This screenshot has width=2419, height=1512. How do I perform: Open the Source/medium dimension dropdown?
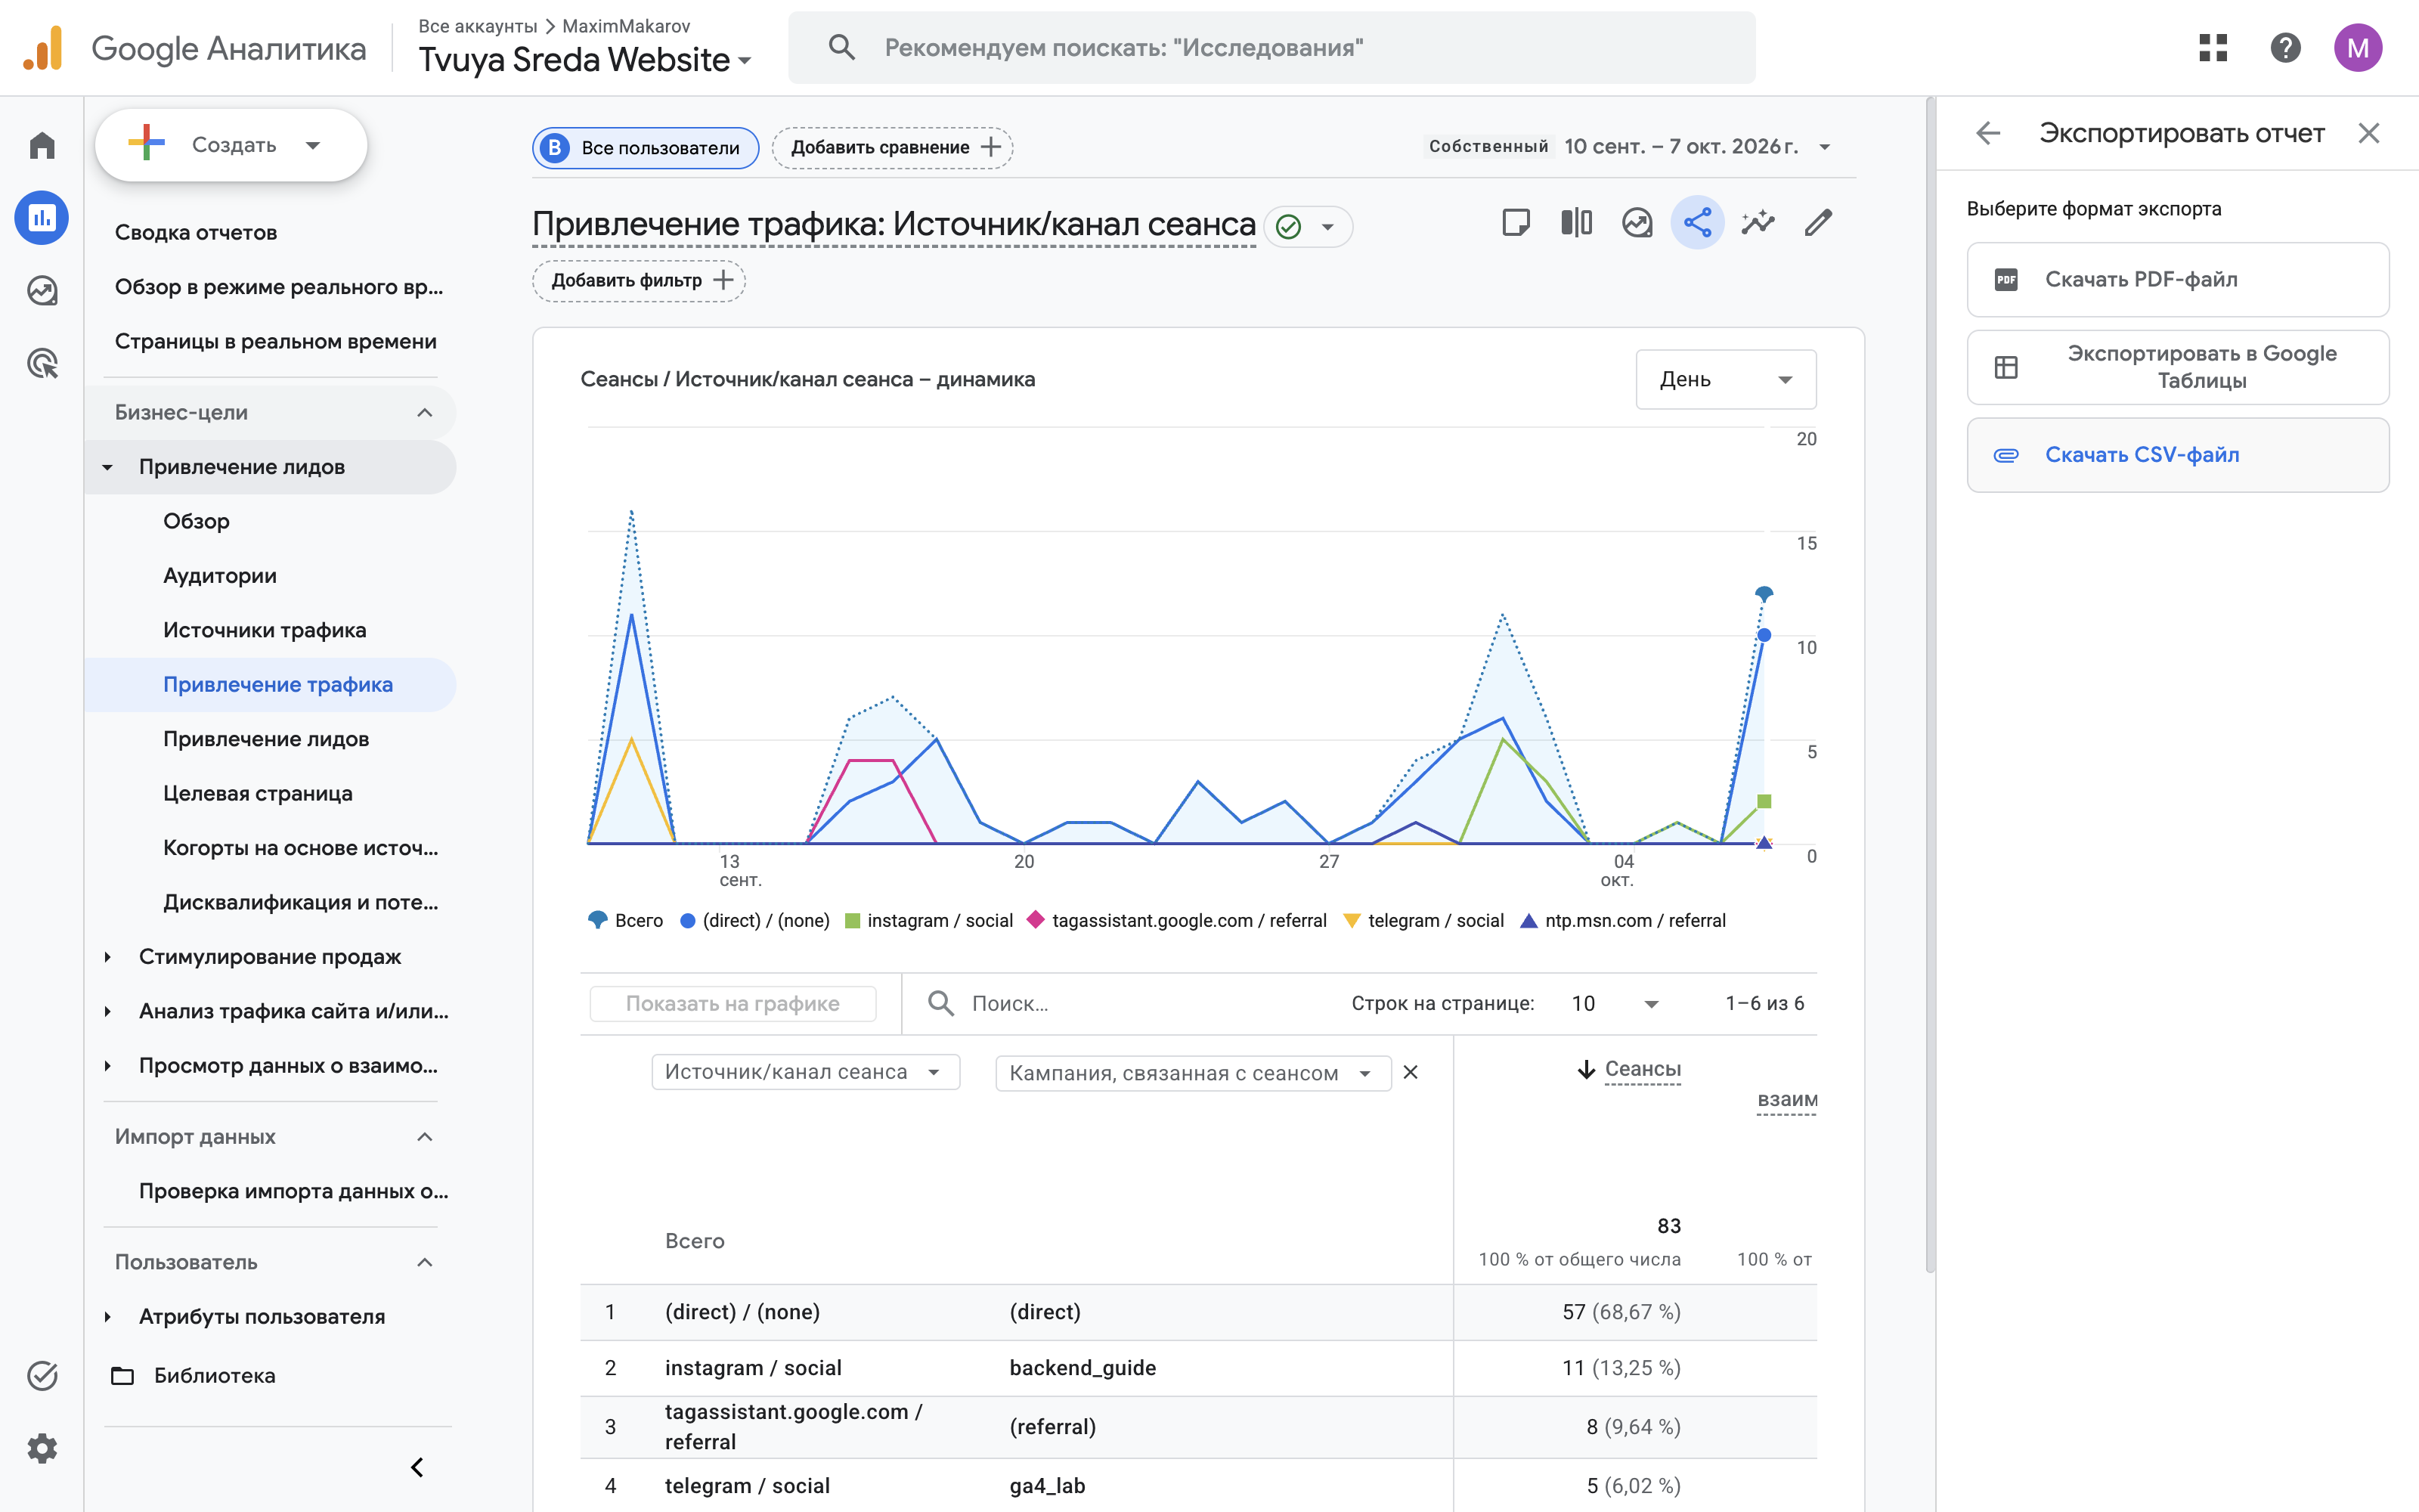coord(806,1072)
